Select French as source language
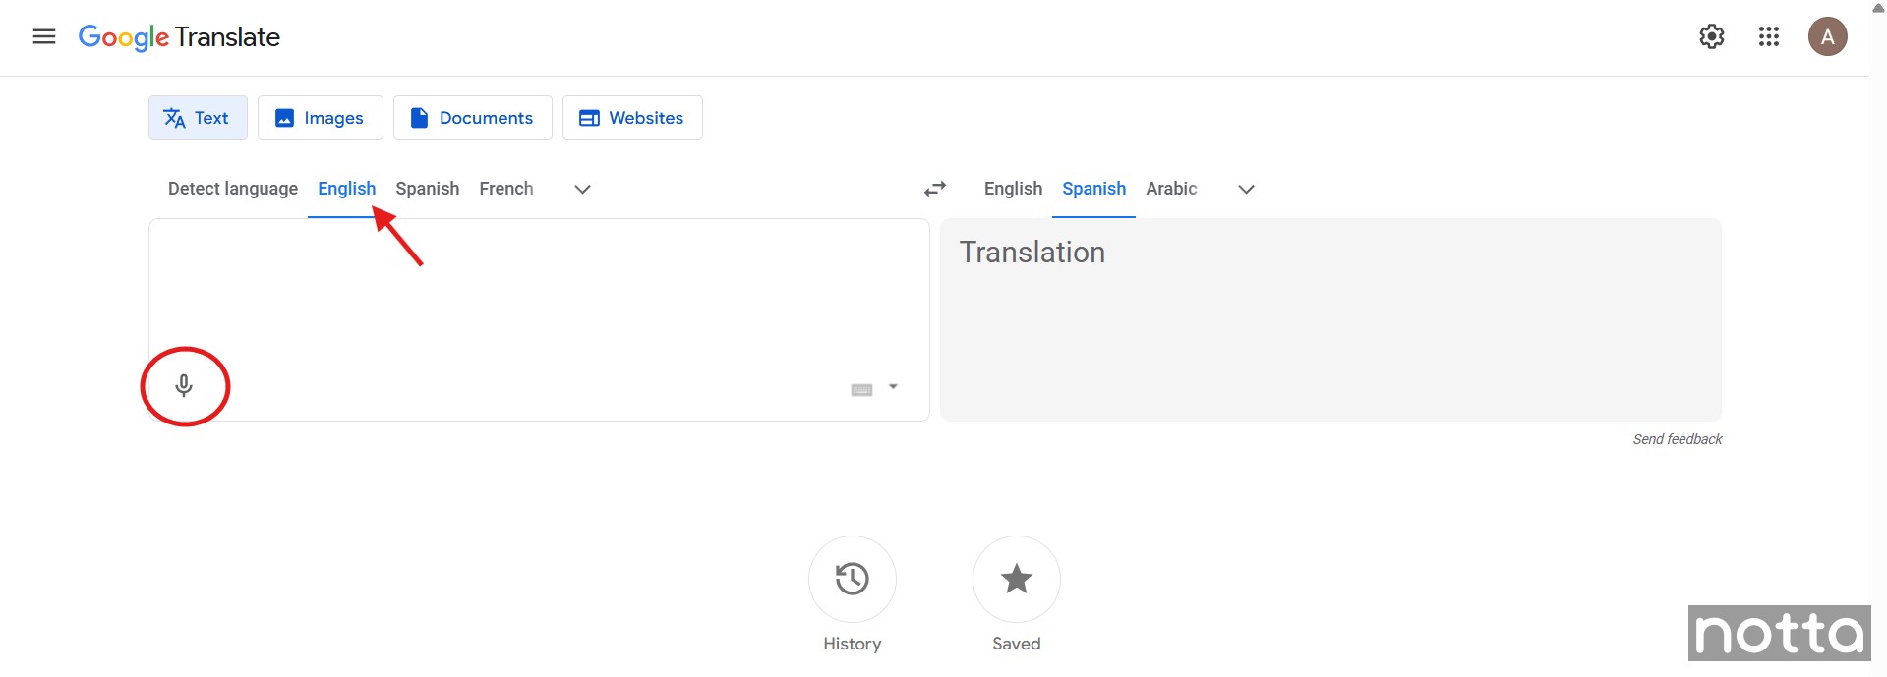This screenshot has width=1887, height=677. [x=506, y=189]
